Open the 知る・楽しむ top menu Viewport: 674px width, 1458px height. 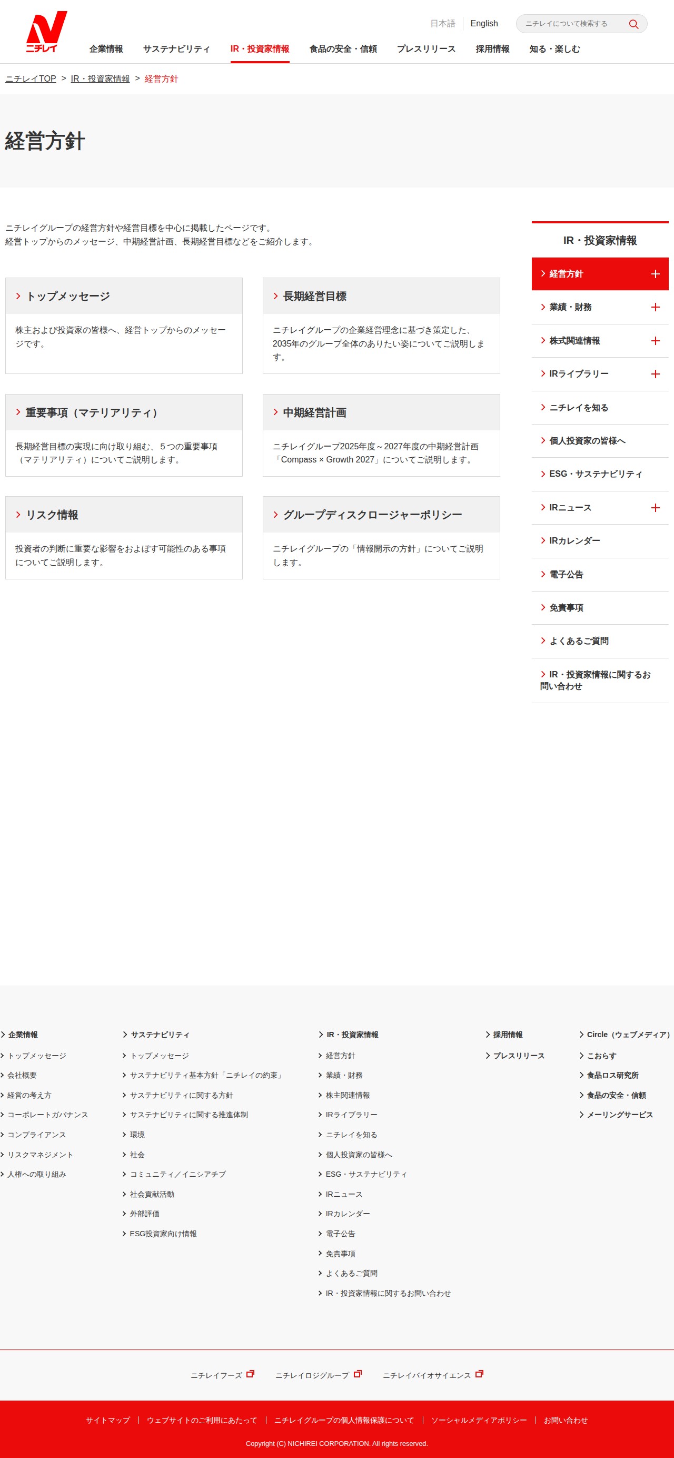point(554,48)
